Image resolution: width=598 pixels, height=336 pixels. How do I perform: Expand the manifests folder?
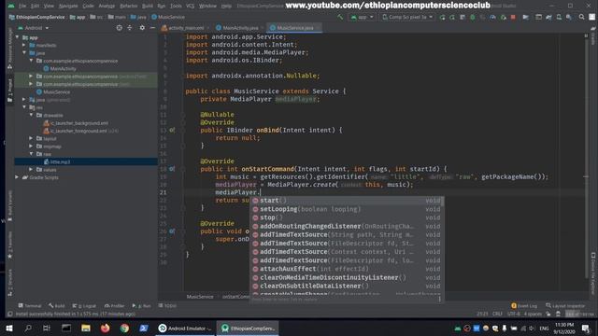click(24, 46)
